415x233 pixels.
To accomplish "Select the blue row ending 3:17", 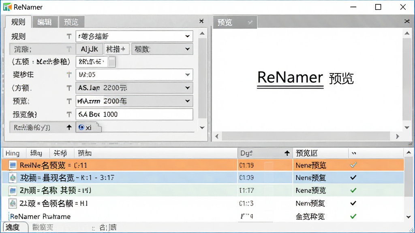I will coord(203,178).
